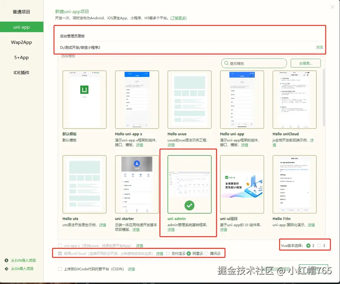Open 详情 link under Hello uvue

[171, 145]
